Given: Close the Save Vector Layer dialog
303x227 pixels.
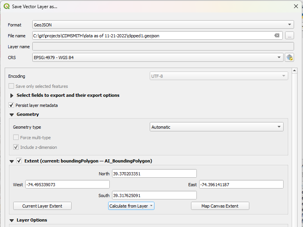Looking at the screenshot, I should pos(296,6).
